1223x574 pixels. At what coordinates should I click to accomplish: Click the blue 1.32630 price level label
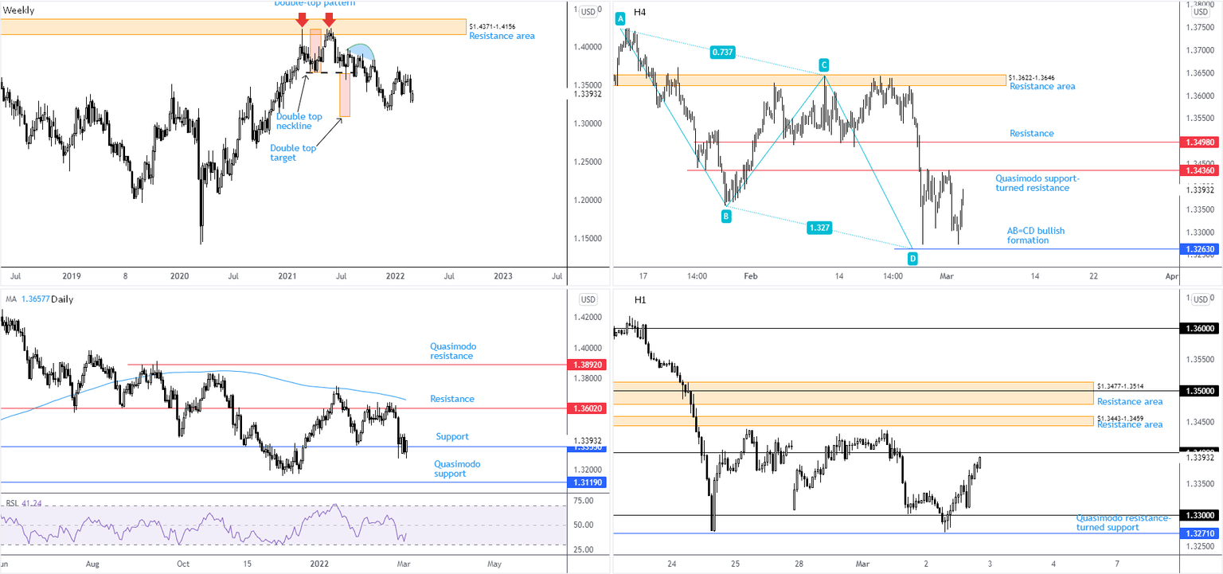[x=1199, y=248]
